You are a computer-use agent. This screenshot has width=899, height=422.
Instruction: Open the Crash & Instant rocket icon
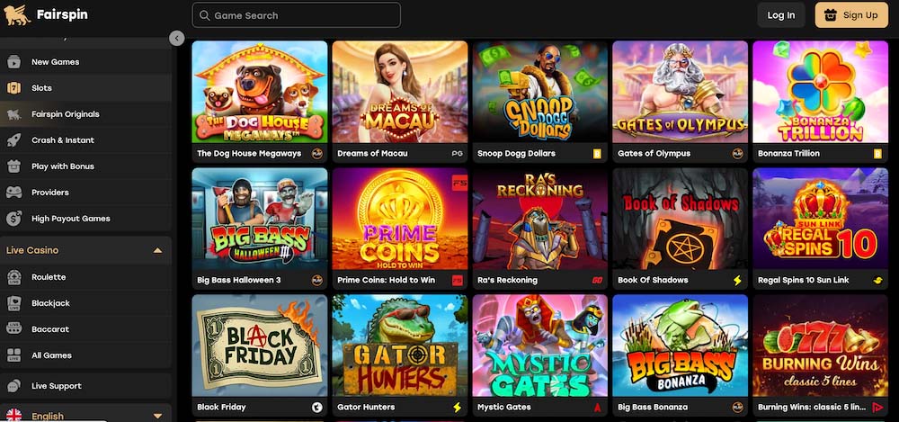click(x=13, y=140)
